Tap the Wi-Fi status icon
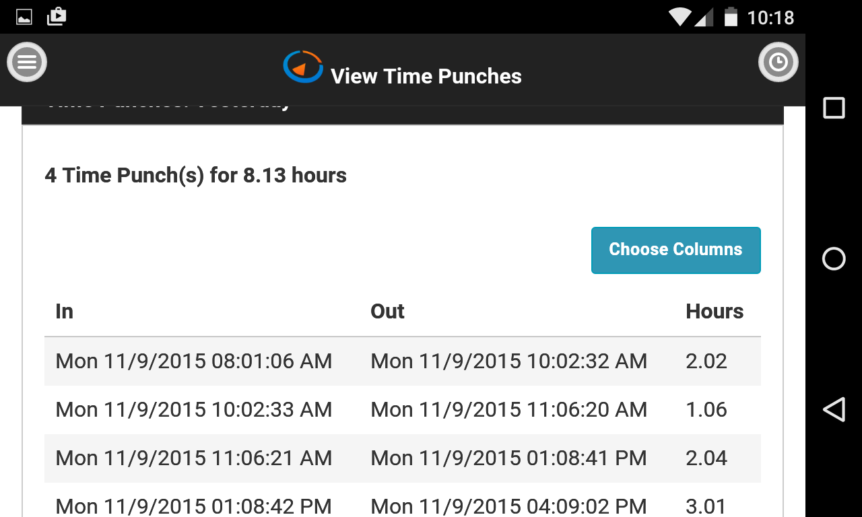 coord(681,17)
